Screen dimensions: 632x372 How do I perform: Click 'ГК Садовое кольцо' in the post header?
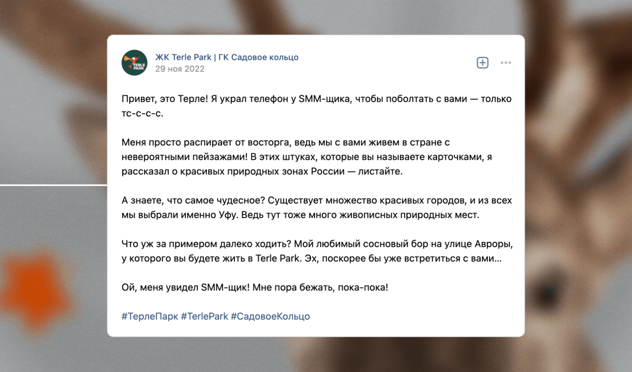(x=258, y=57)
